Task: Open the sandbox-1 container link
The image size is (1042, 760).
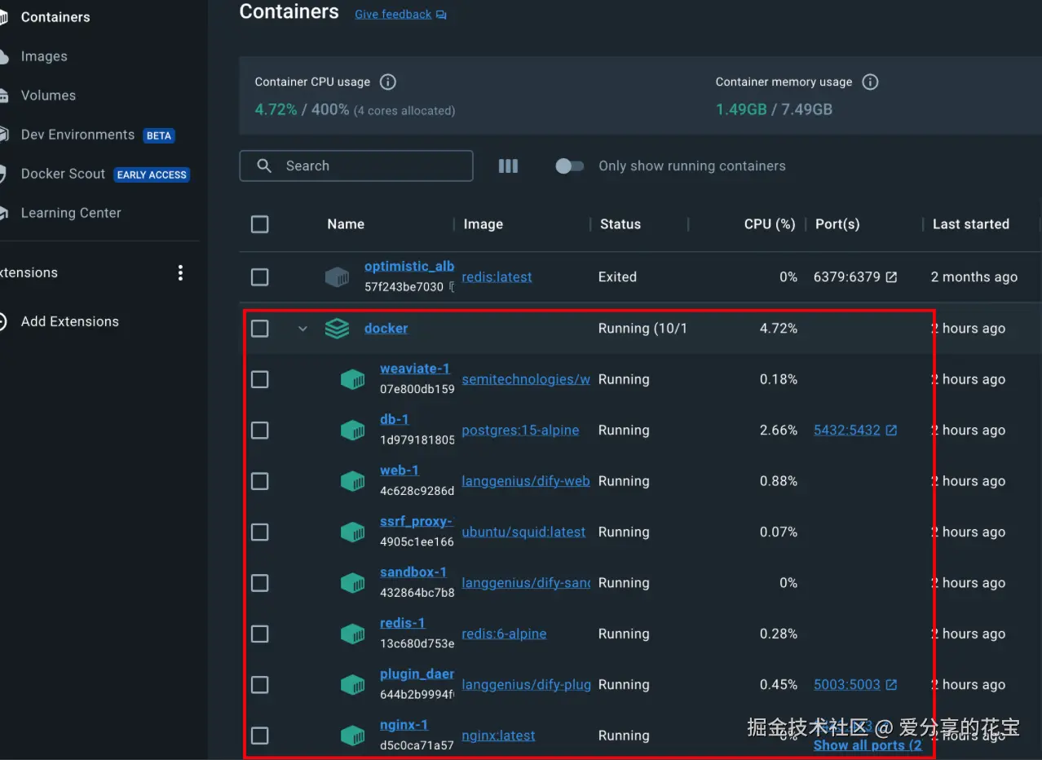Action: [413, 572]
